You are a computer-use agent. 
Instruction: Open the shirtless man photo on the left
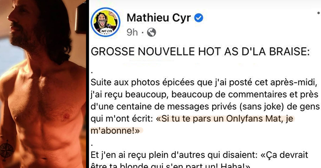[x=43, y=84]
